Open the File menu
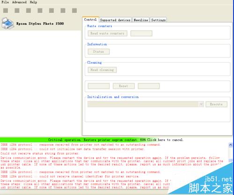 tap(5, 2)
